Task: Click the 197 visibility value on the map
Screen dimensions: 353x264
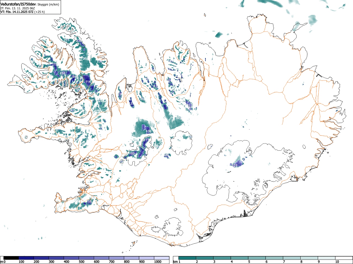Action: pyautogui.click(x=63, y=73)
